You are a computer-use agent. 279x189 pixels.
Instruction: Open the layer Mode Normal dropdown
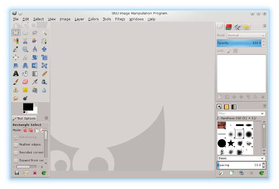(246, 36)
